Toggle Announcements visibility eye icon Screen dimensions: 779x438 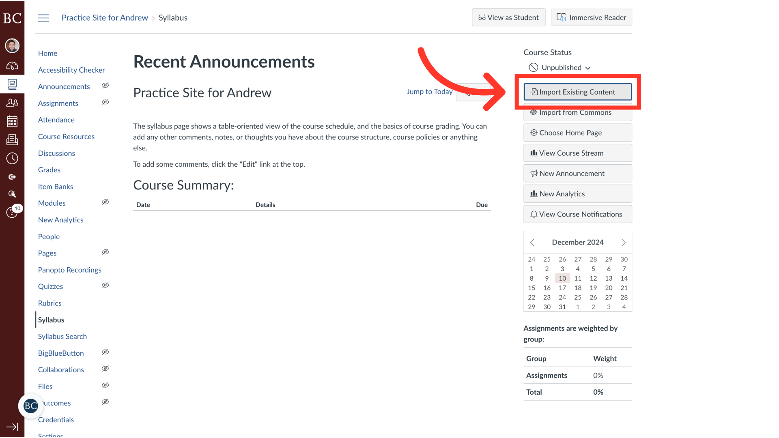point(105,86)
